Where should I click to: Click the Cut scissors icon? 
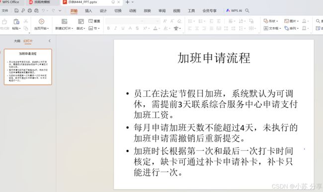(x=26, y=21)
